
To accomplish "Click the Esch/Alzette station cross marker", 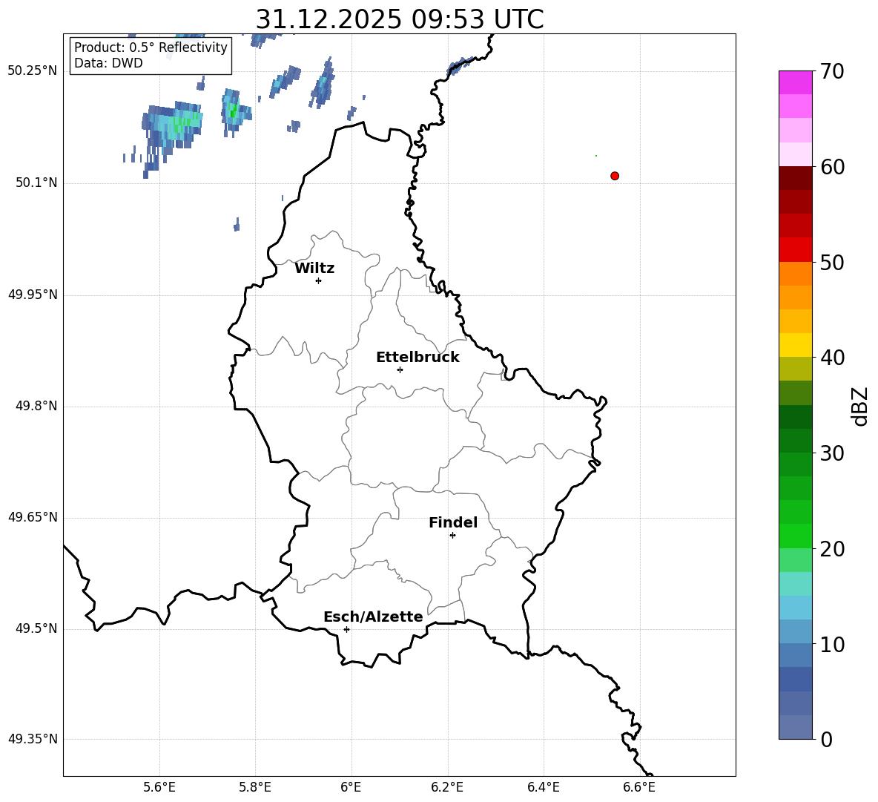I will pyautogui.click(x=346, y=629).
